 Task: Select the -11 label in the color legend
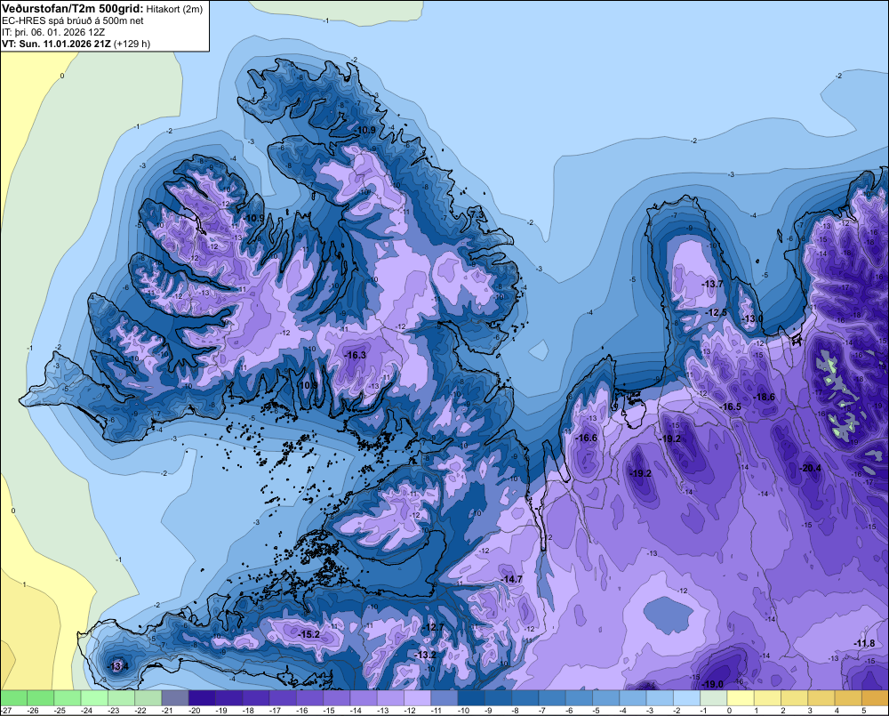[436, 711]
